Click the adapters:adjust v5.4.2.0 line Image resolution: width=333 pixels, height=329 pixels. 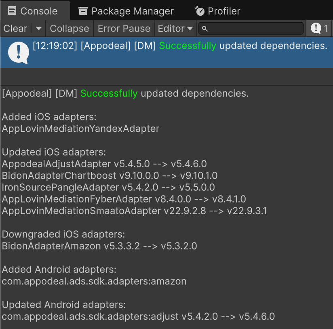tap(138, 316)
